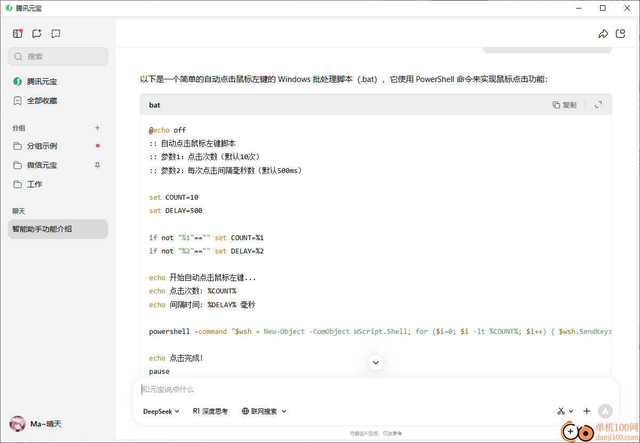Image resolution: width=640 pixels, height=443 pixels.
Task: Collapse the sidebar with the panel icon
Action: tap(18, 34)
